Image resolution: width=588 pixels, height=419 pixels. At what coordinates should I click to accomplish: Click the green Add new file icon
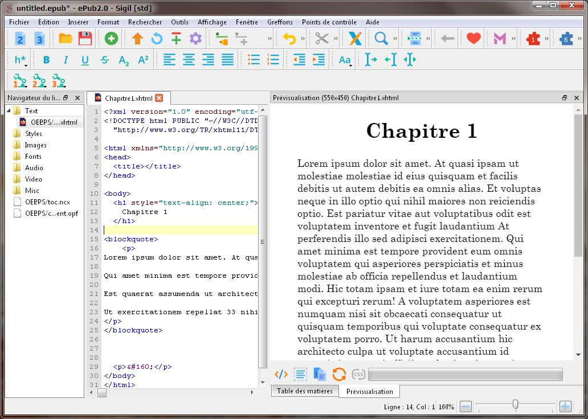112,39
